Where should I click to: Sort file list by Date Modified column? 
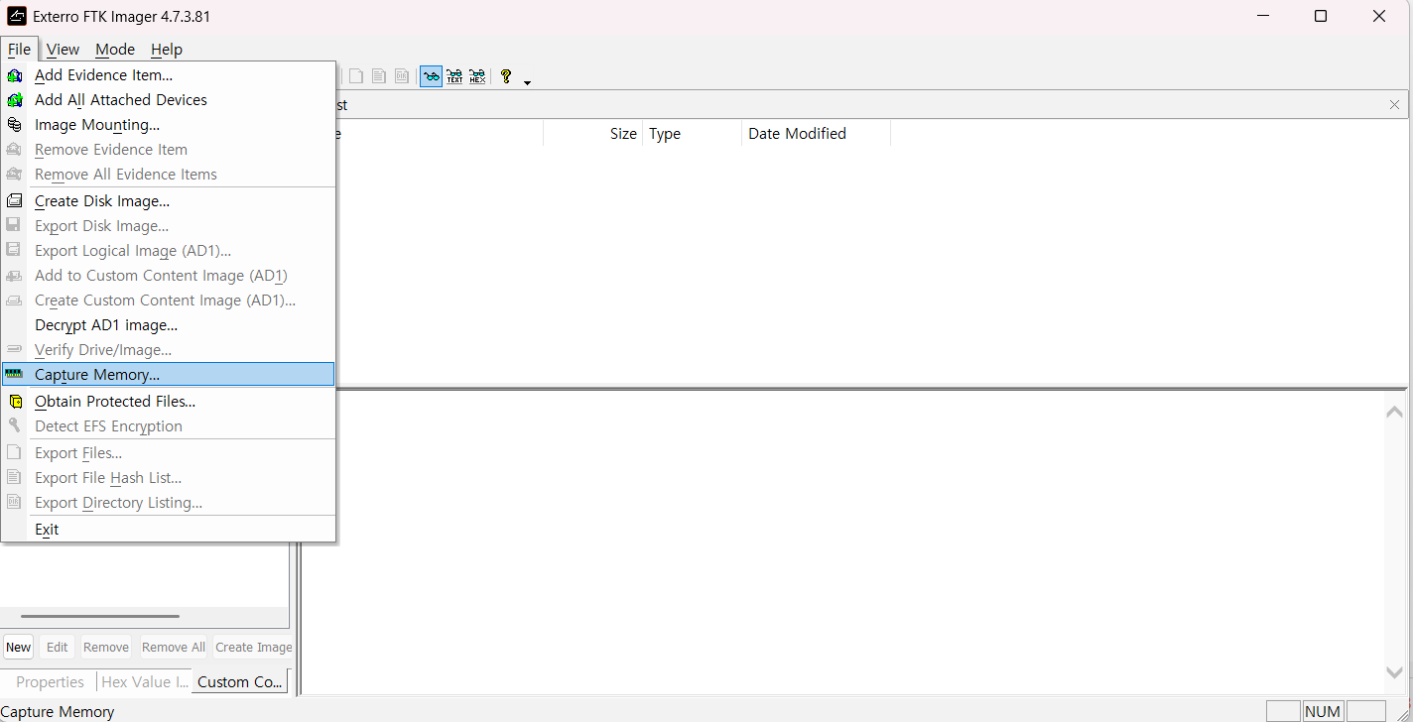(816, 134)
